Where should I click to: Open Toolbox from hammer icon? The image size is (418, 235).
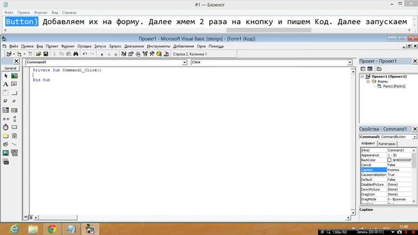[x=152, y=54]
